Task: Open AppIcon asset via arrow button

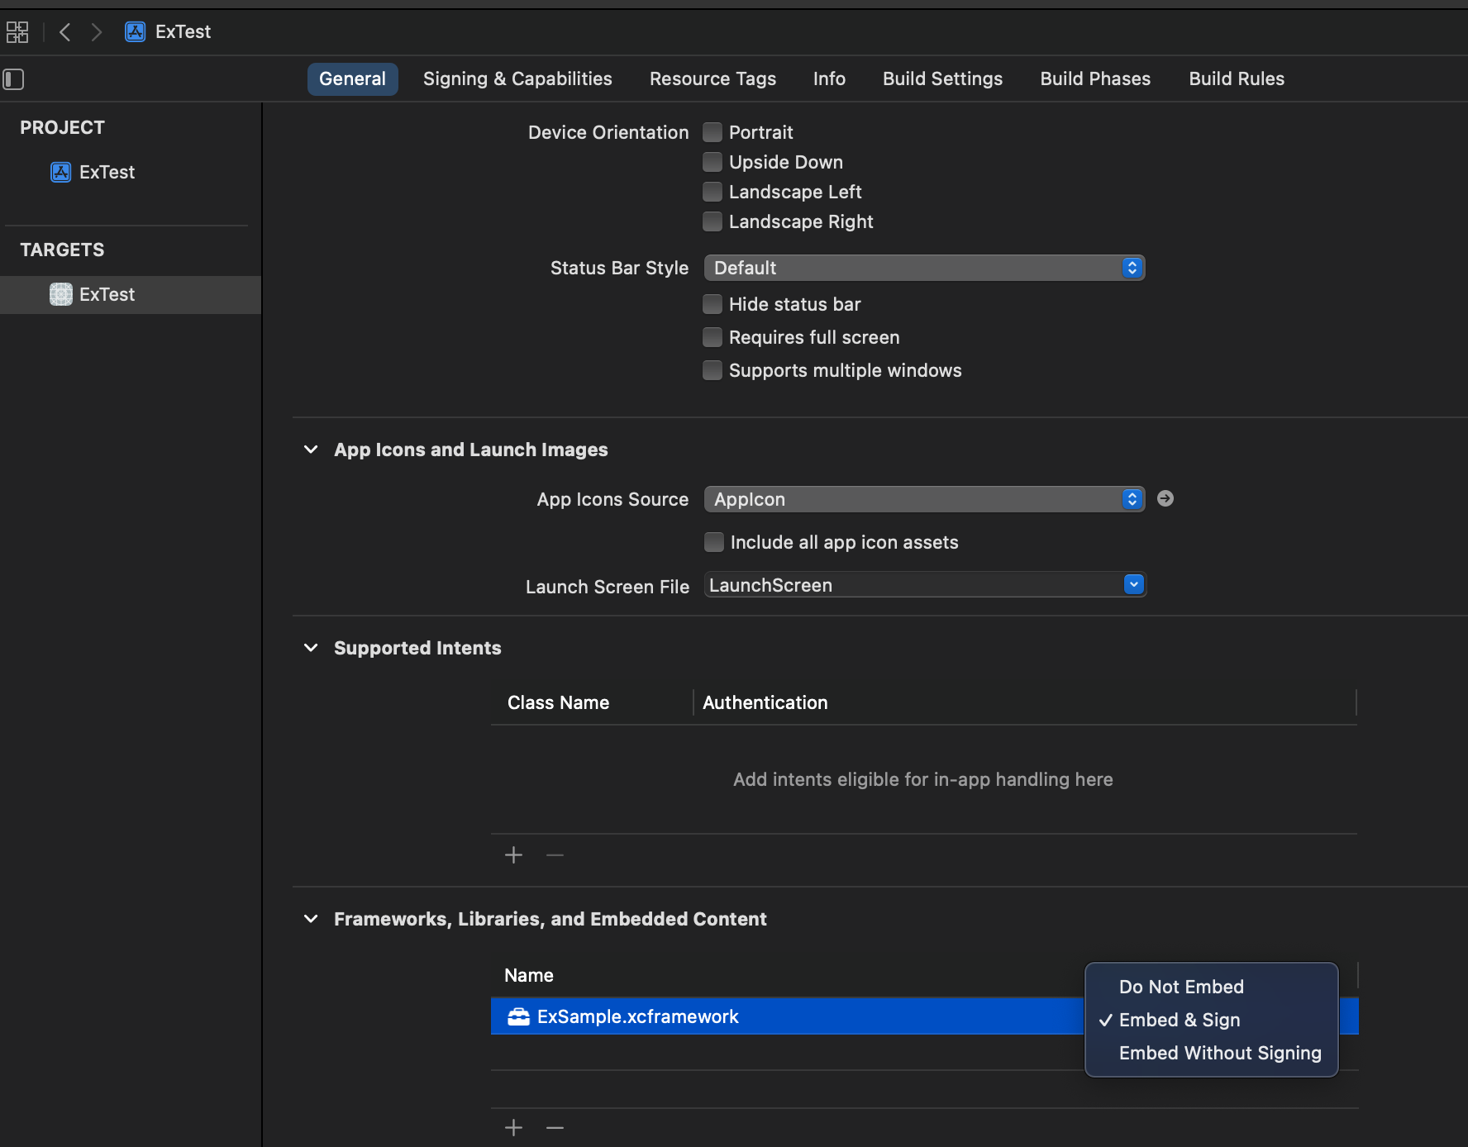Action: pos(1165,498)
